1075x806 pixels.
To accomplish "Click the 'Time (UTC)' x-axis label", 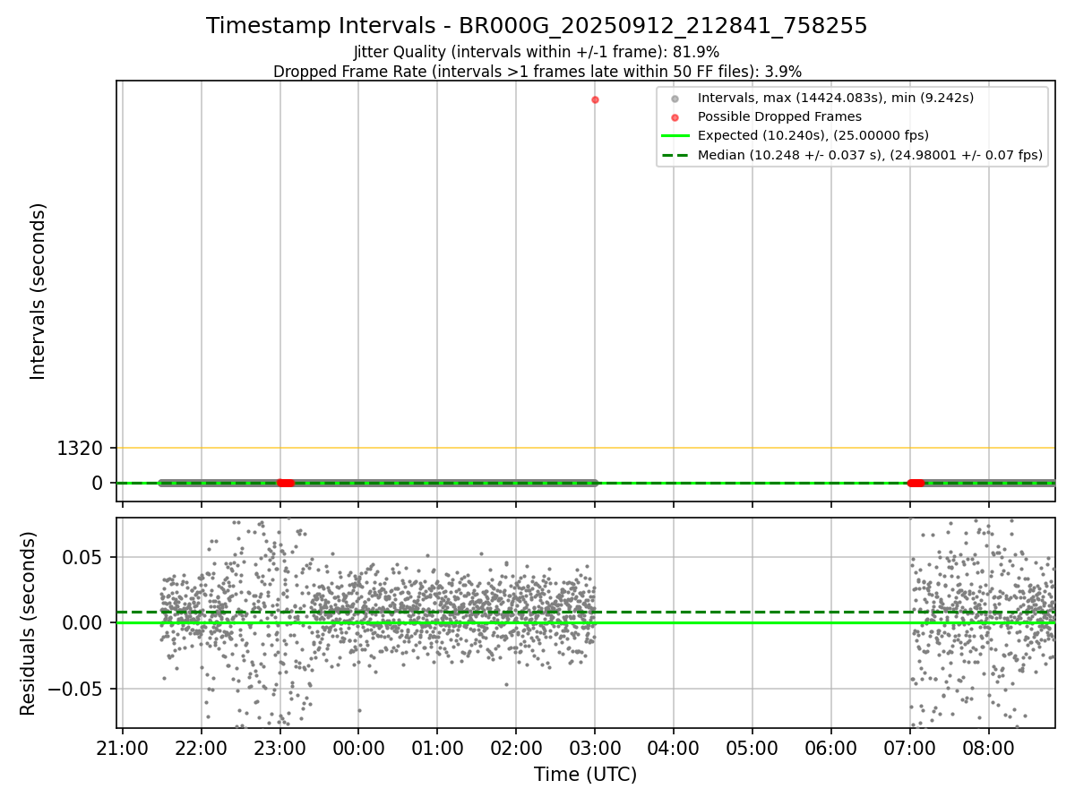I will (x=585, y=775).
